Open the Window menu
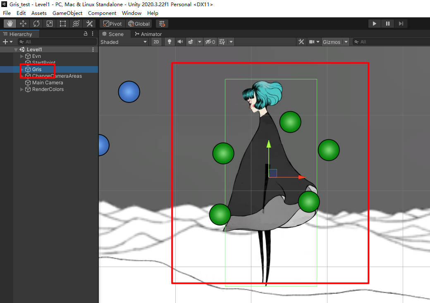 [131, 13]
